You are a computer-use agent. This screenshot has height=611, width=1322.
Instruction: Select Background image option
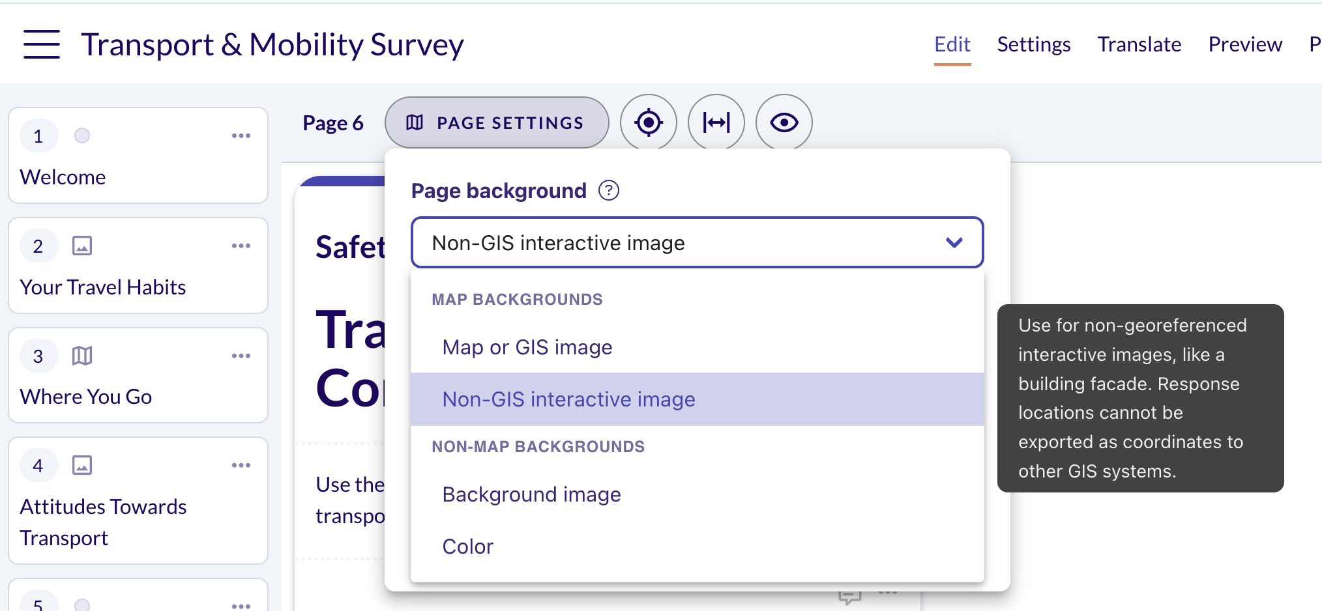[x=697, y=494]
